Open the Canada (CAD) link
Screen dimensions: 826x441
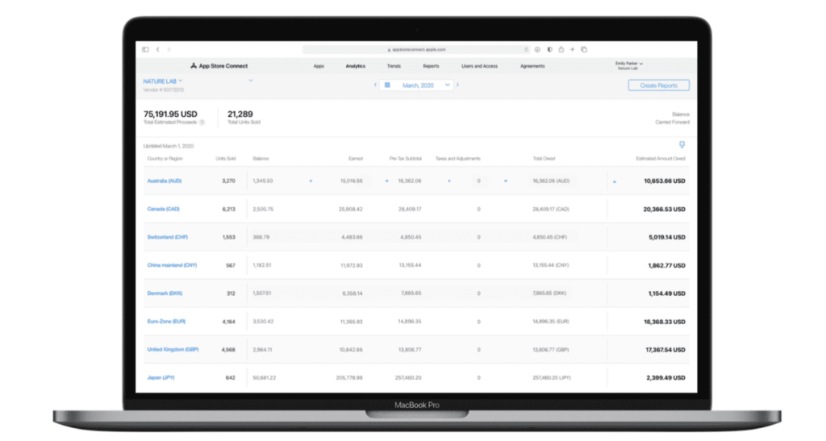163,209
